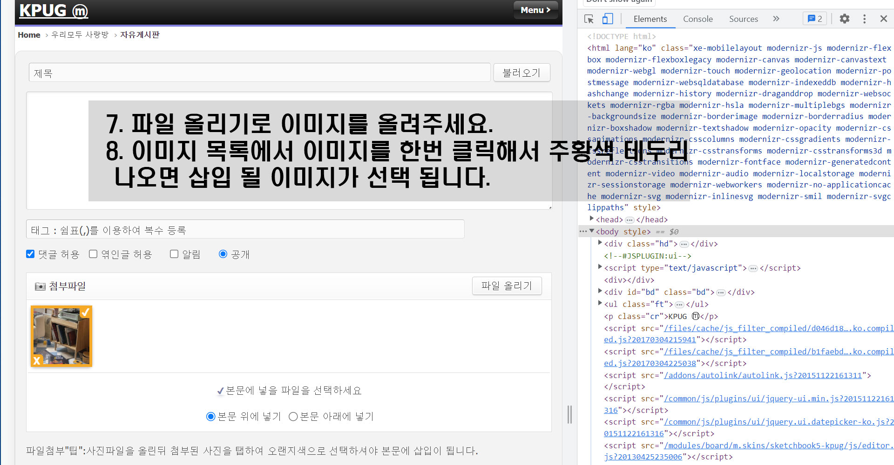Click the 파일 올리기 upload button
894x465 pixels.
[x=507, y=286]
